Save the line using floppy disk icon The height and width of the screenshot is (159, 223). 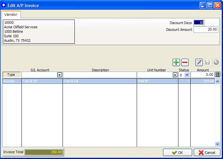tap(208, 63)
